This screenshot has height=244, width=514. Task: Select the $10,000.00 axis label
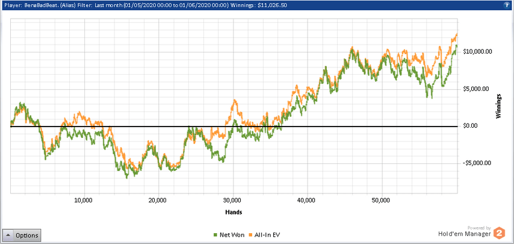click(478, 52)
